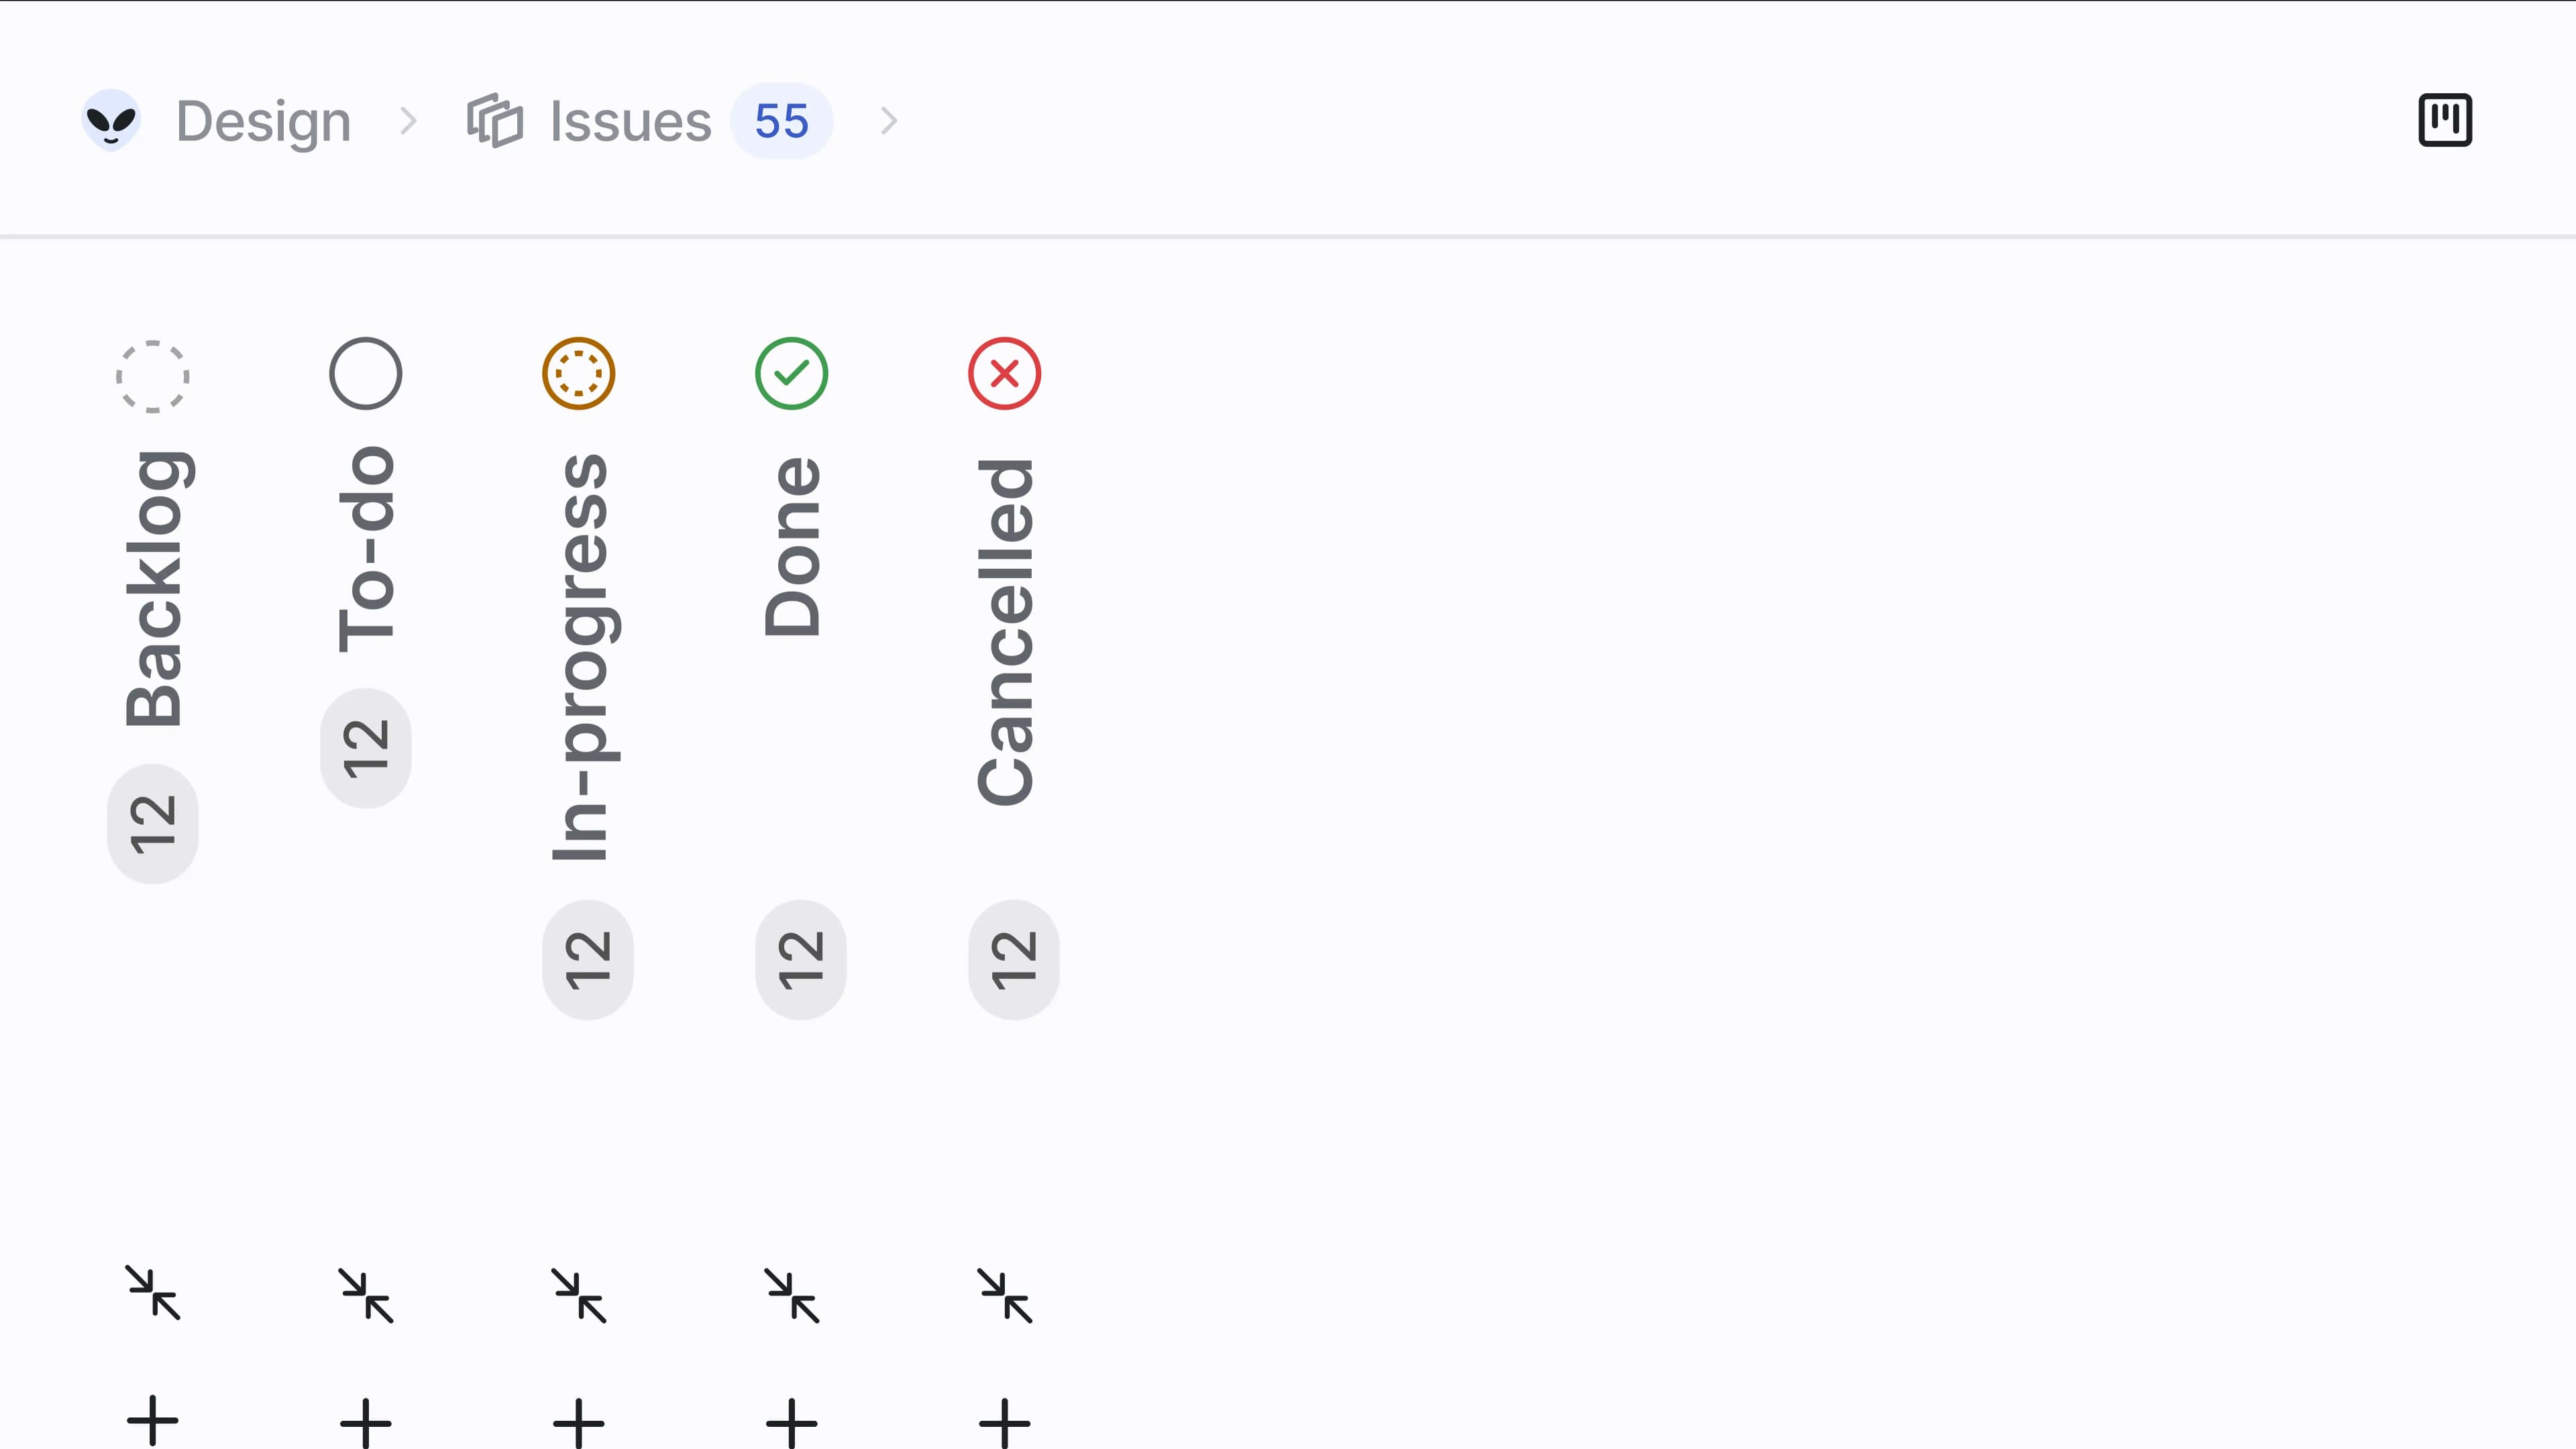This screenshot has width=2576, height=1449.
Task: Expand the collapsed In-progress column
Action: (x=579, y=1296)
